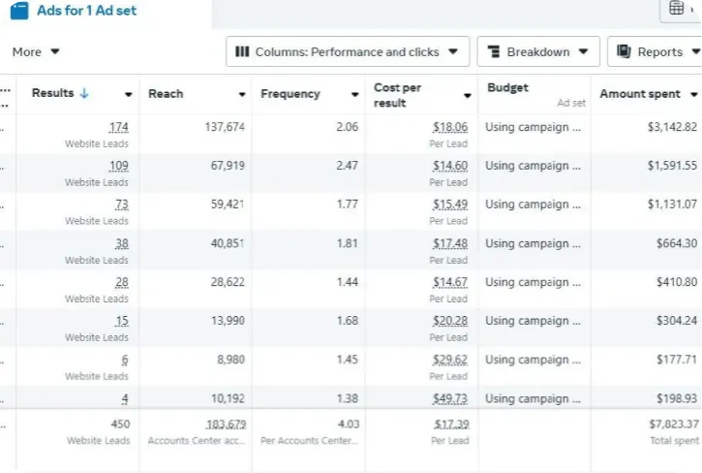Viewport: 702px width, 473px height.
Task: Select the Ads for 1 Ad set tab
Action: click(x=87, y=11)
